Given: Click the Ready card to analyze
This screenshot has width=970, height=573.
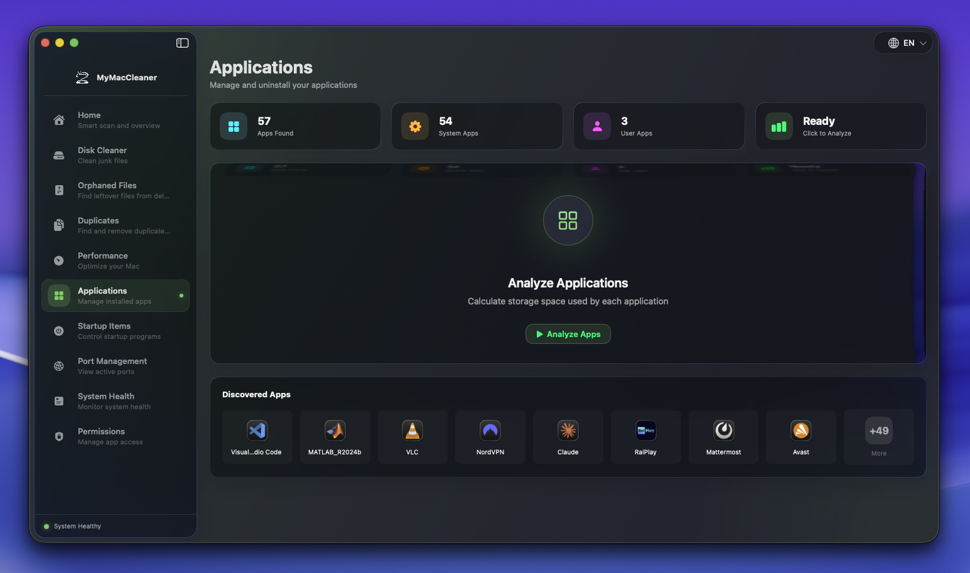Looking at the screenshot, I should coord(840,126).
